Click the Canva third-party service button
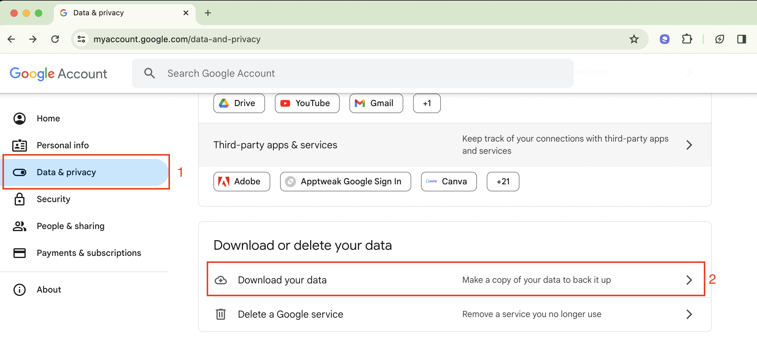The height and width of the screenshot is (343, 757). tap(447, 181)
